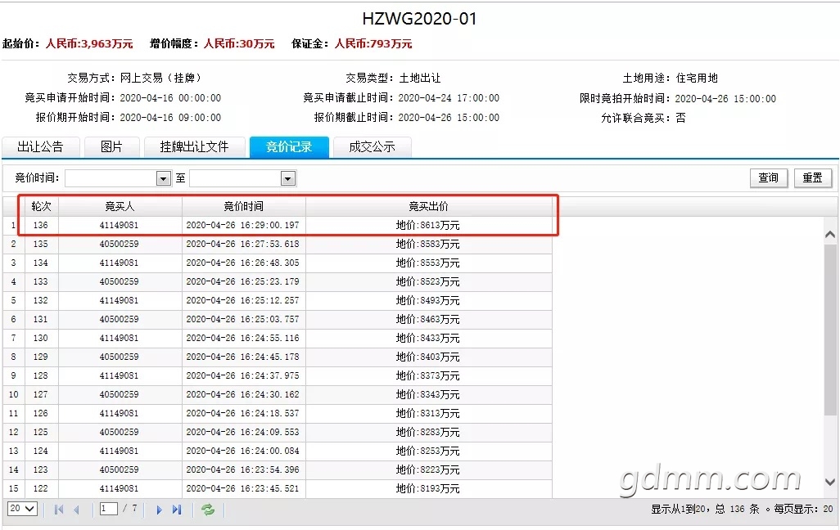Click the 竞价时间 column header
The width and height of the screenshot is (840, 530).
coord(244,207)
